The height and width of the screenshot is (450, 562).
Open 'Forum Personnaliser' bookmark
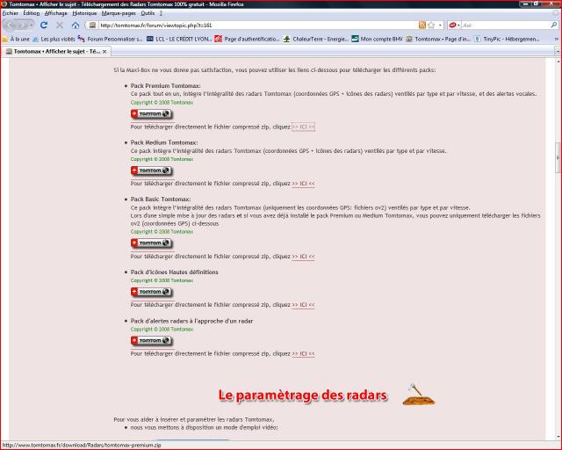[110, 39]
